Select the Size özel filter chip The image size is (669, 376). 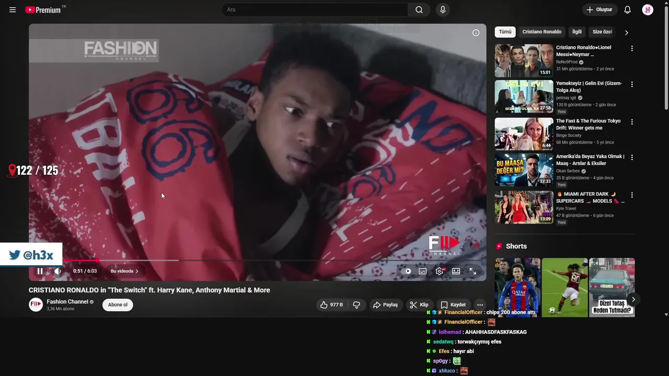[x=602, y=32]
